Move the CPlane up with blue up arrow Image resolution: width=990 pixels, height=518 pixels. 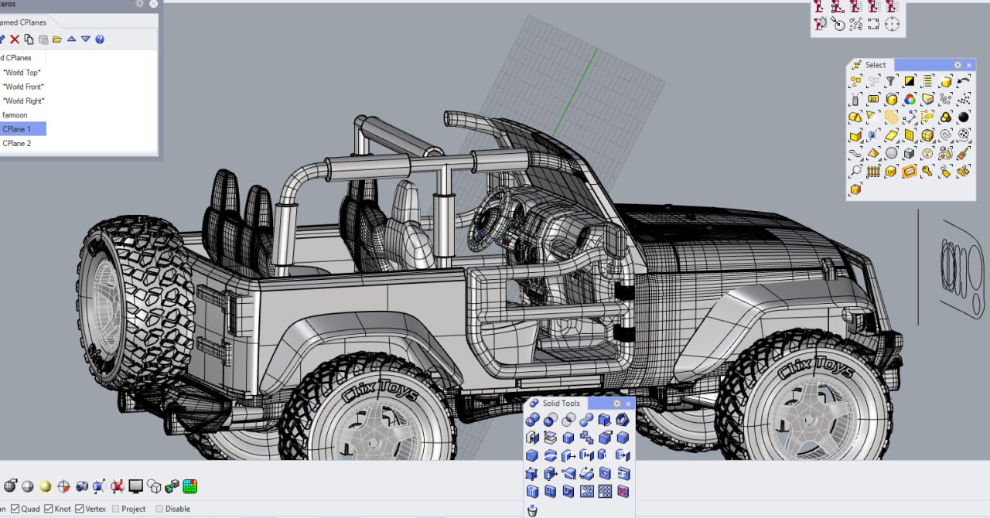pyautogui.click(x=71, y=39)
